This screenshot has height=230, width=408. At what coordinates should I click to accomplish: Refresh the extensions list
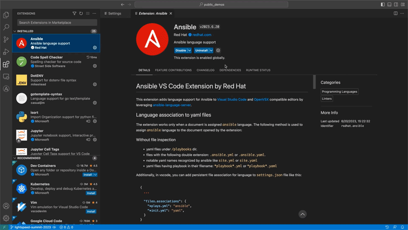click(81, 13)
